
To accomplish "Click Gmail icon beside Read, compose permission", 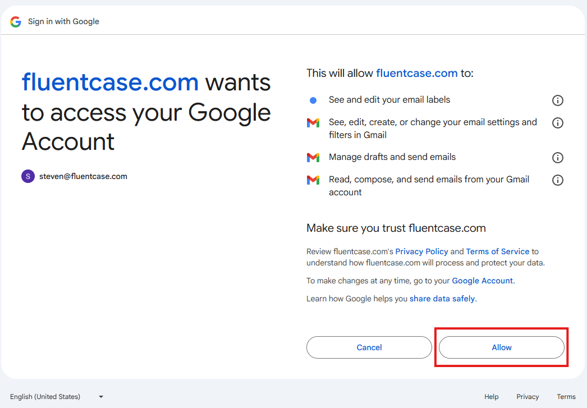I will coord(313,180).
